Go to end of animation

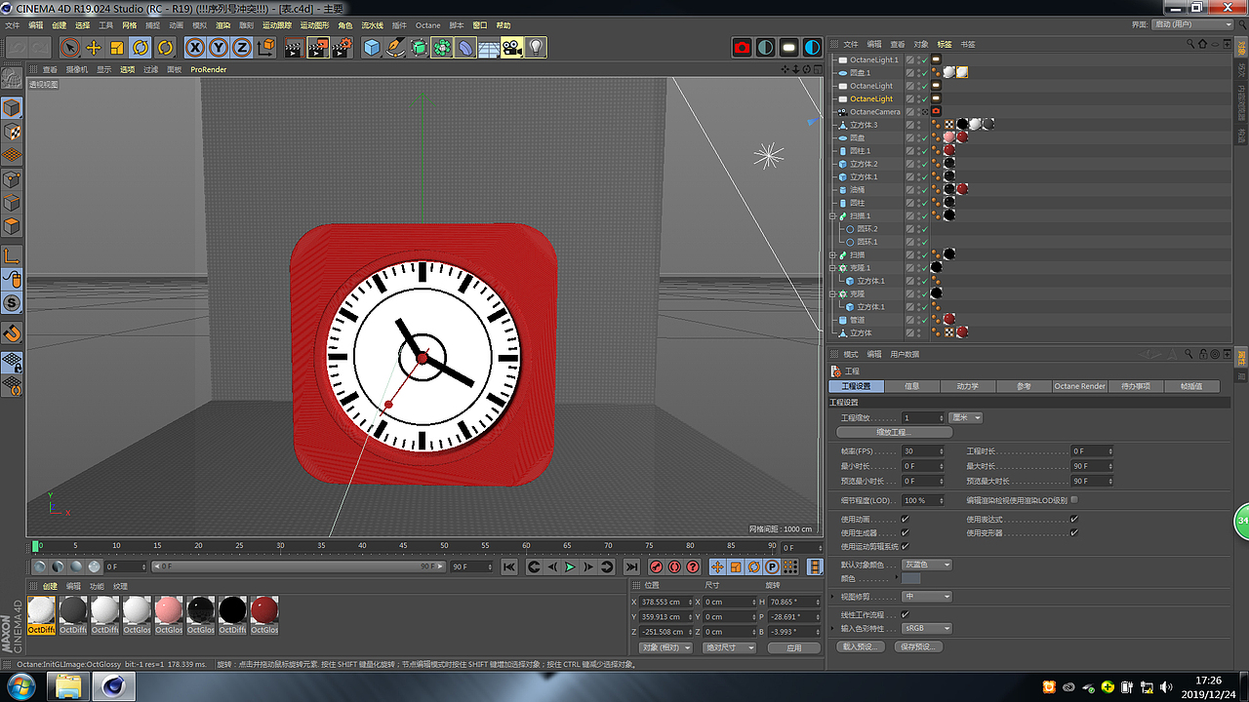click(x=631, y=566)
